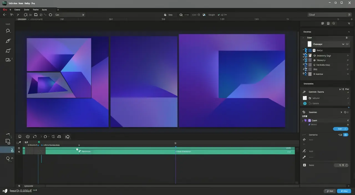Expand the teal circle row's chevron
Viewport: 355px width, 195px height.
[x=348, y=103]
